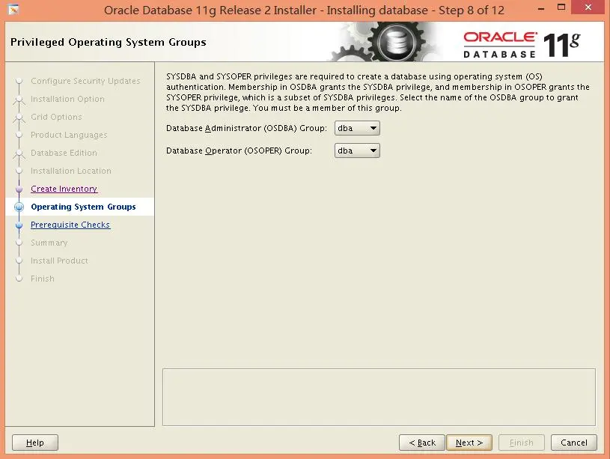The image size is (610, 459).
Task: Click the Summary step
Action: (49, 243)
